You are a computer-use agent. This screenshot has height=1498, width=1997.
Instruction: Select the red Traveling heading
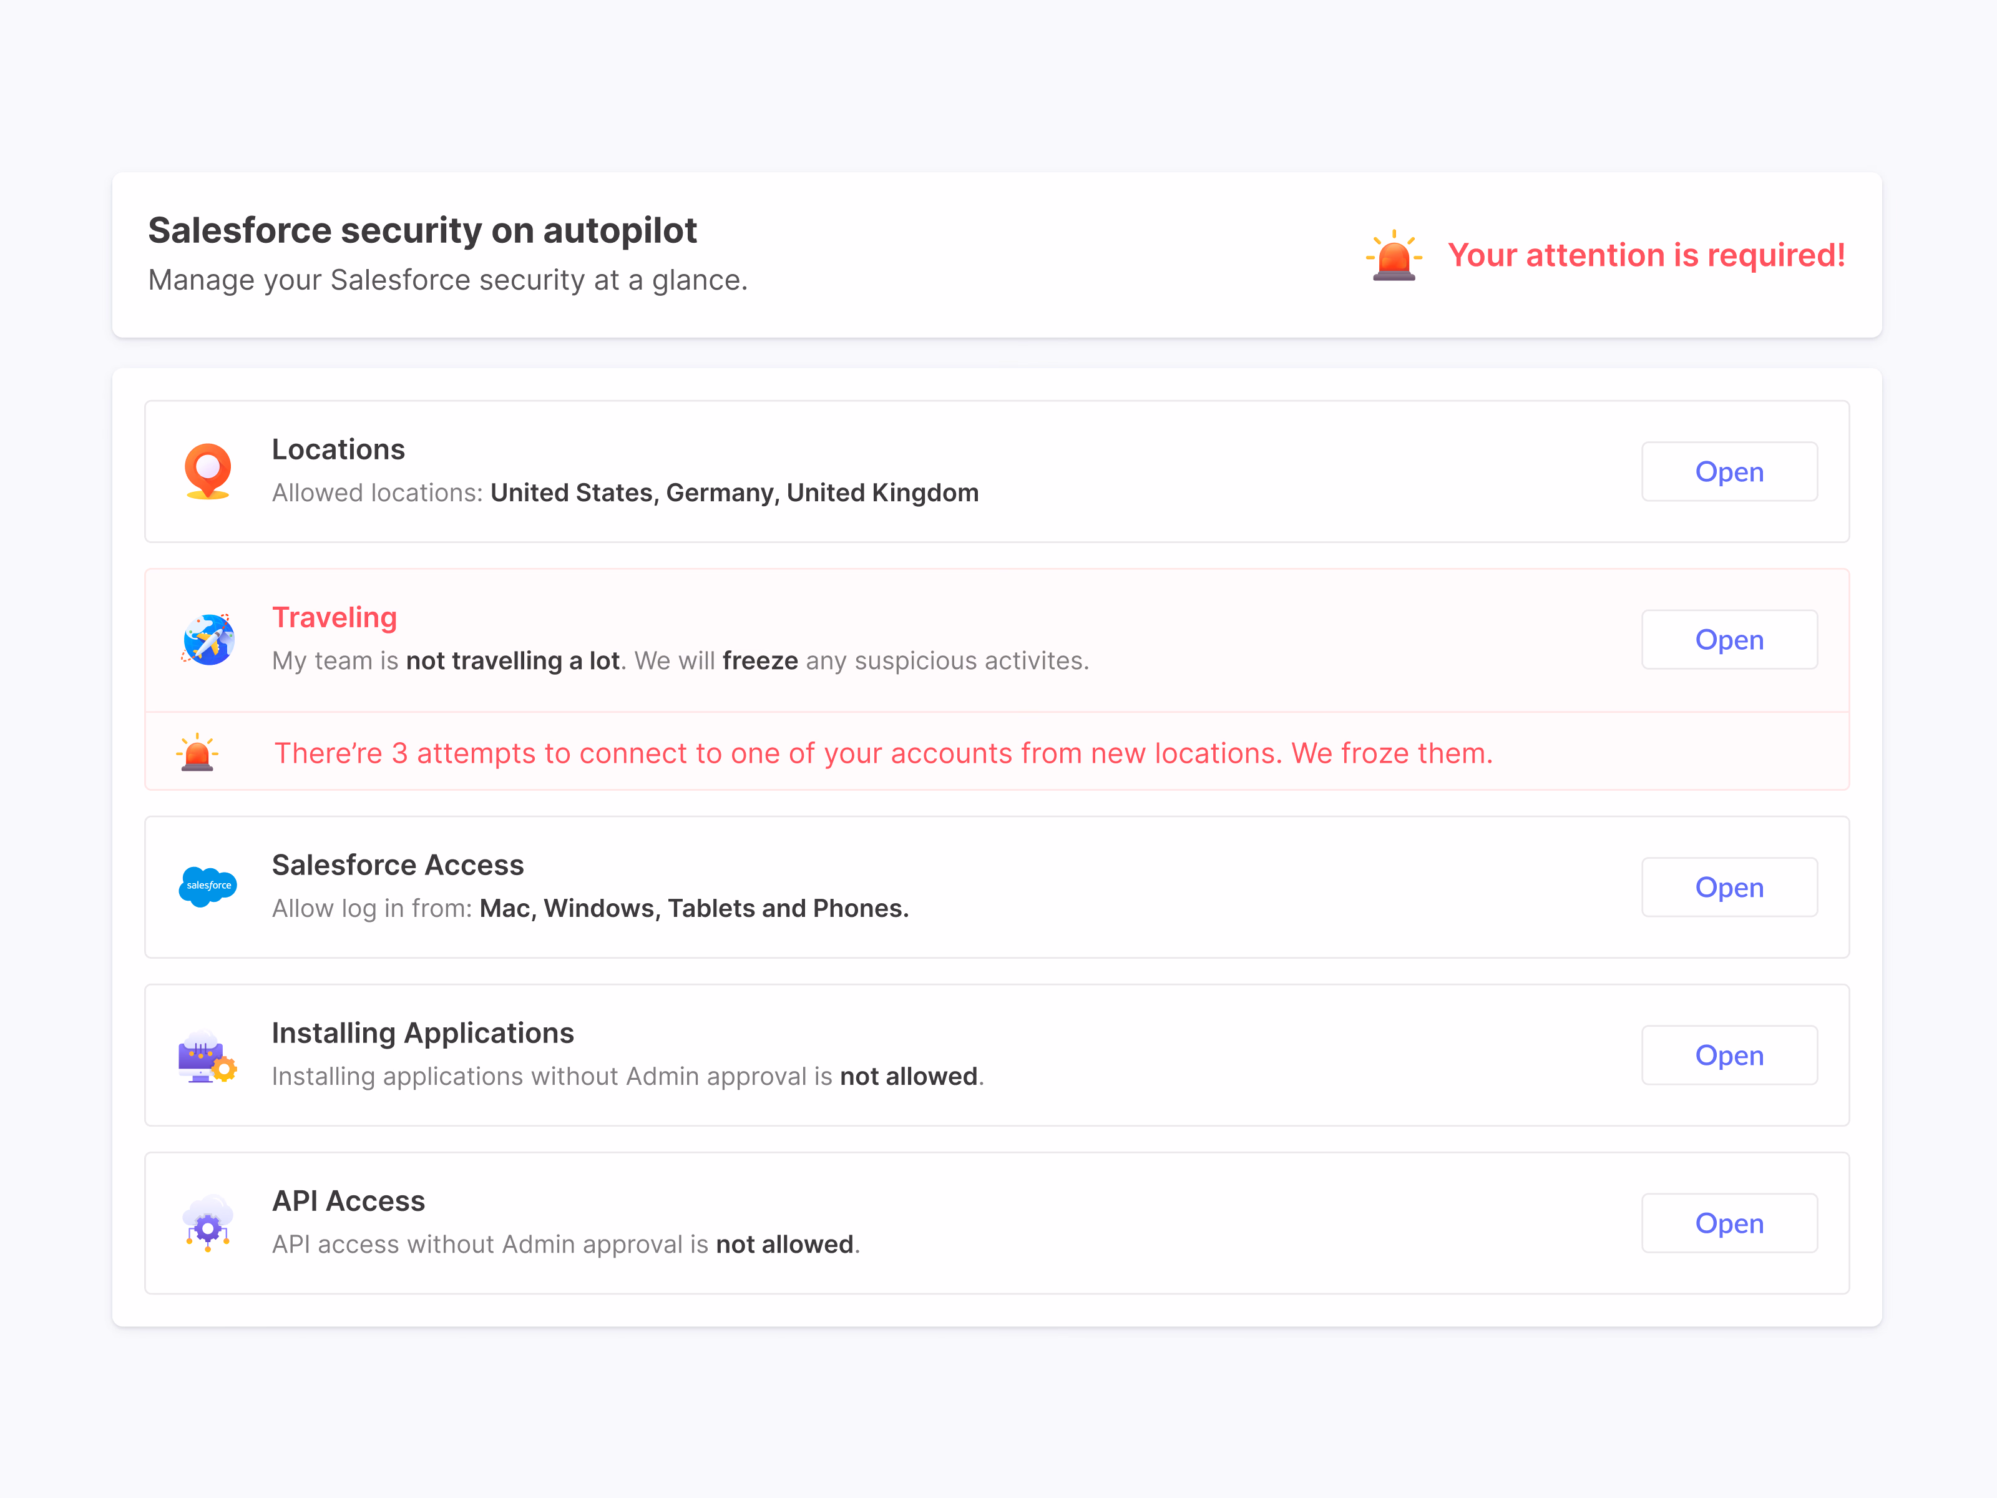(335, 618)
